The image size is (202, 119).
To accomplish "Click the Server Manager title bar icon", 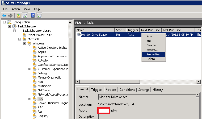I will (3, 3).
